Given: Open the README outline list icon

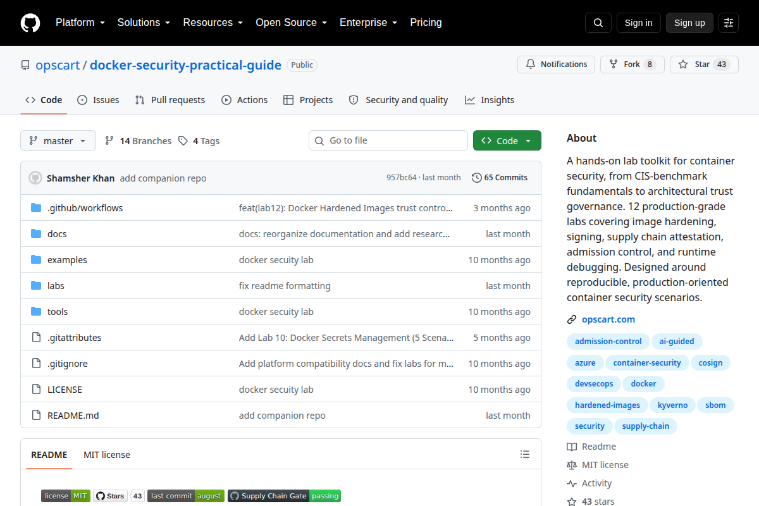Looking at the screenshot, I should pyautogui.click(x=525, y=454).
